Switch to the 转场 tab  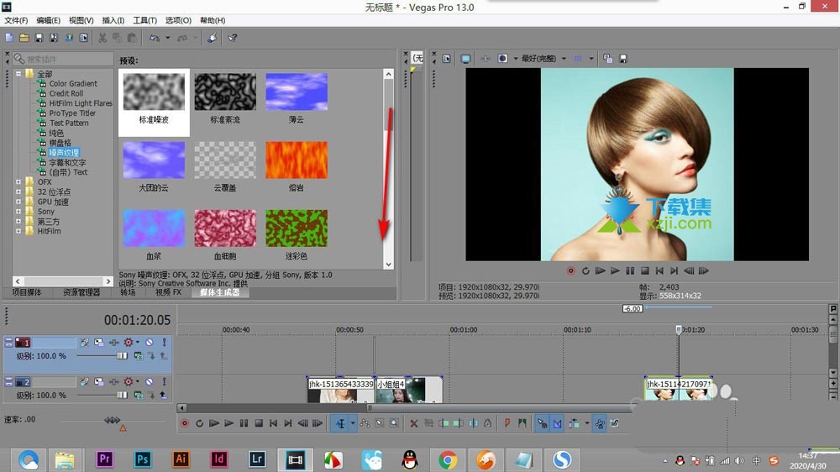coord(128,292)
